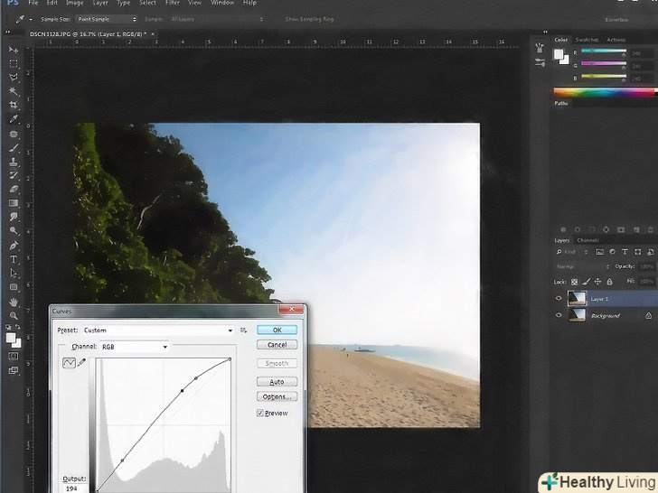Click the color spectrum ramp bar
Viewport: 658px width, 493px height.
(604, 91)
